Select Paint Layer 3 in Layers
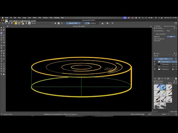This screenshot has height=133, width=178. coord(165,64)
